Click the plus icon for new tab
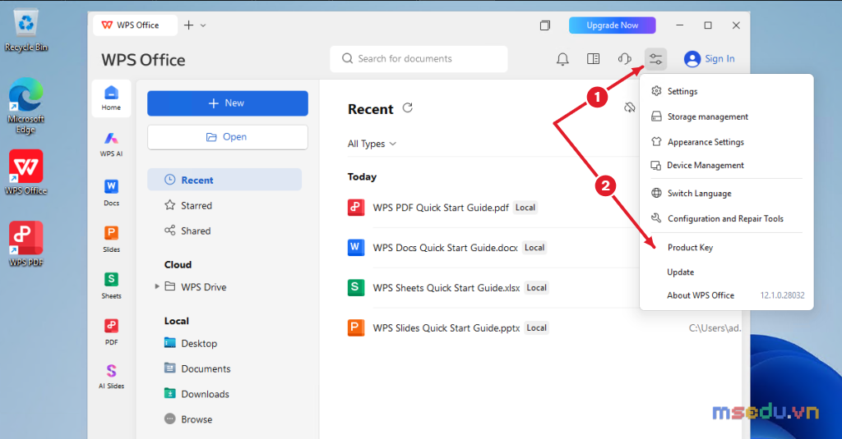This screenshot has height=439, width=842. point(188,25)
